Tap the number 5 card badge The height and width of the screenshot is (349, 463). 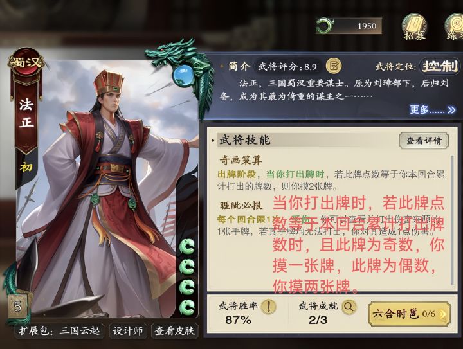point(17,307)
